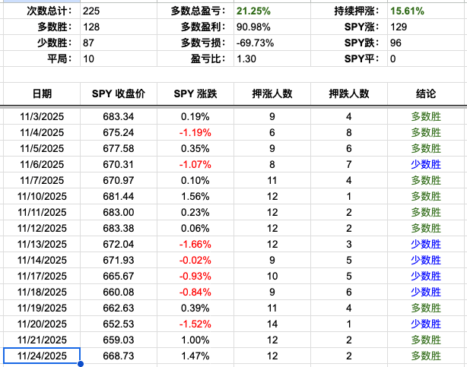Click the red -1.19% change cell

click(195, 132)
